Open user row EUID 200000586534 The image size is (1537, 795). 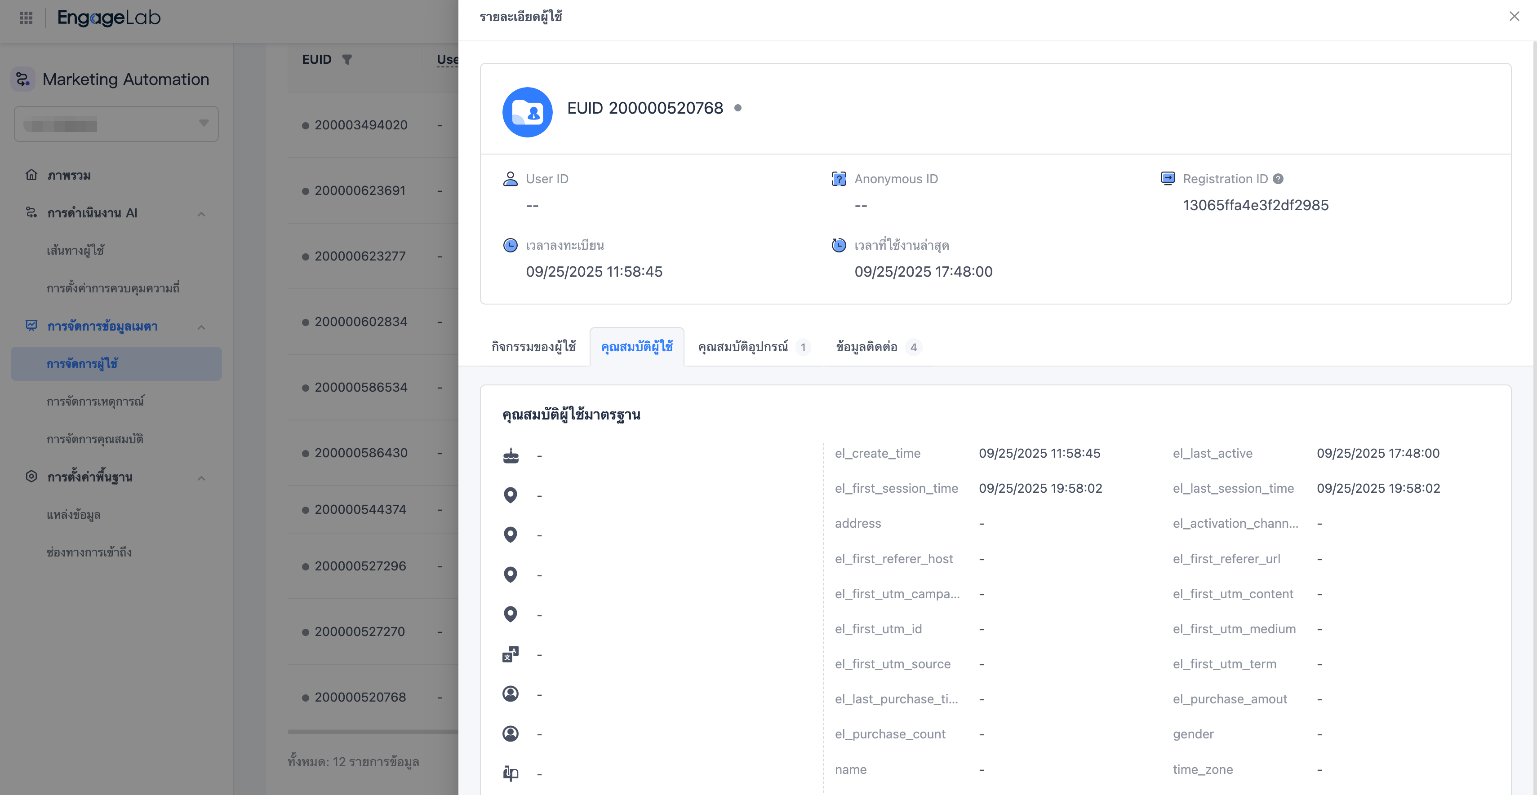(x=361, y=388)
